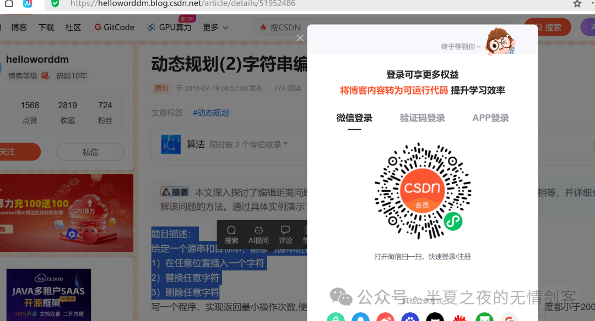Click the WeChat login QR code

pyautogui.click(x=422, y=191)
